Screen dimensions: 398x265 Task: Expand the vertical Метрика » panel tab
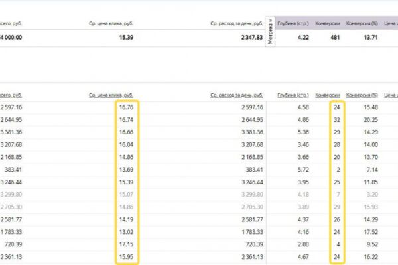tap(270, 32)
